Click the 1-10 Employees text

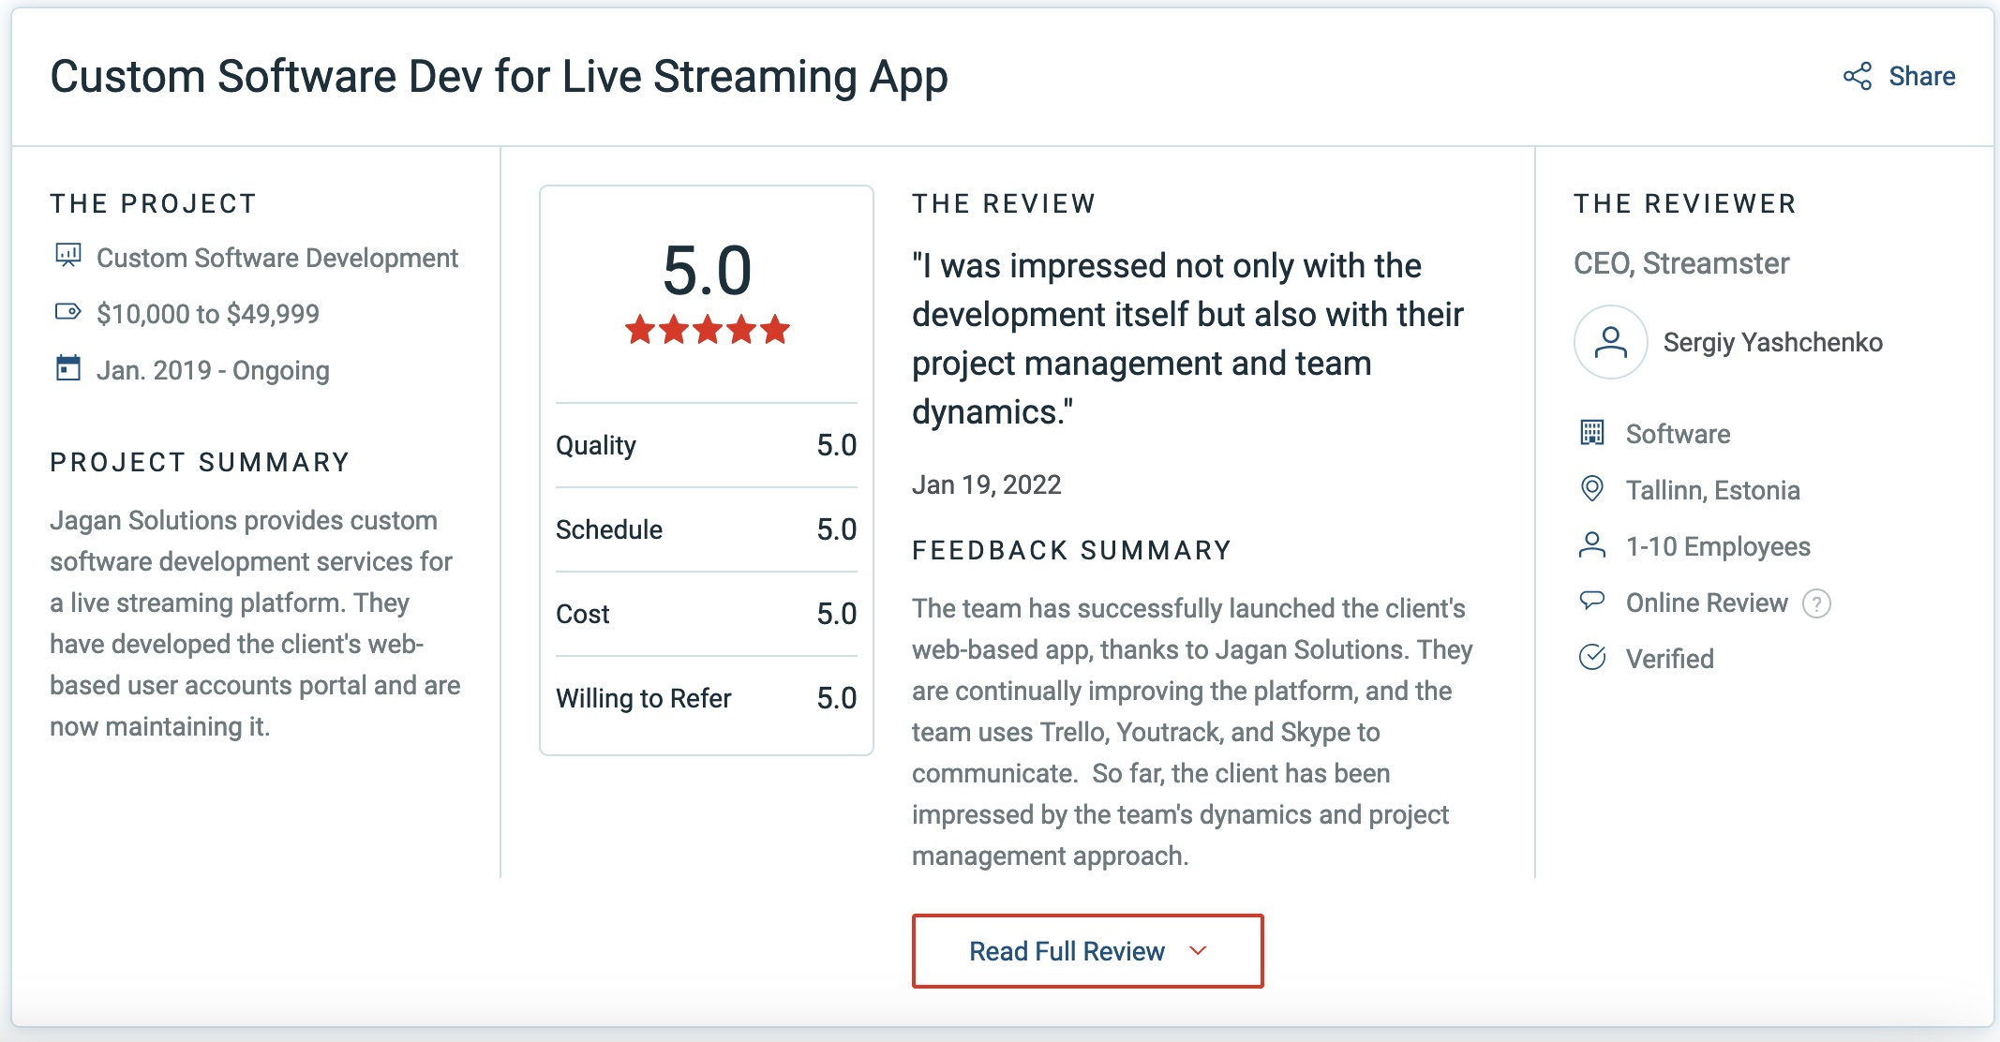pos(1718,546)
